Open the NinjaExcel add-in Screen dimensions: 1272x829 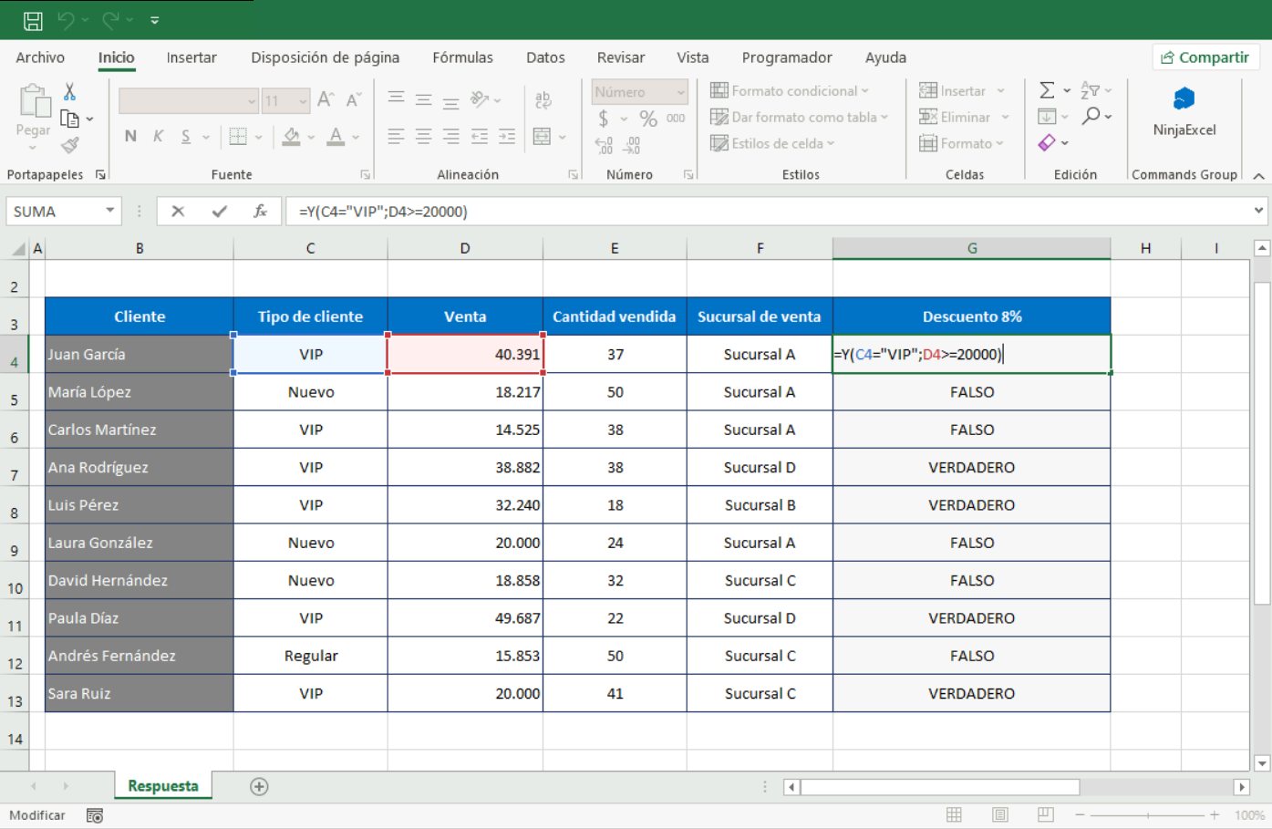pyautogui.click(x=1184, y=111)
